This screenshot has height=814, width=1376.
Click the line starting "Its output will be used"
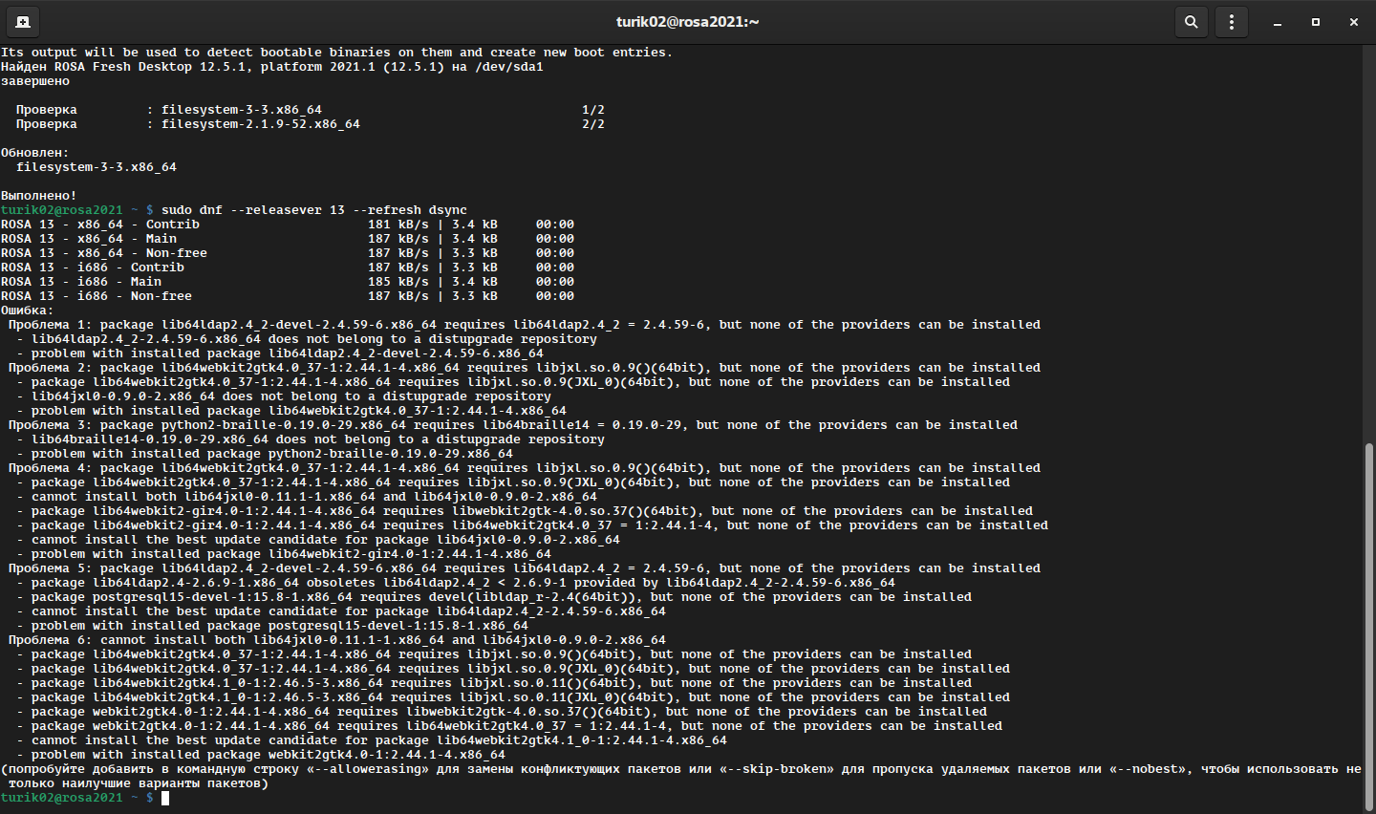tap(336, 53)
